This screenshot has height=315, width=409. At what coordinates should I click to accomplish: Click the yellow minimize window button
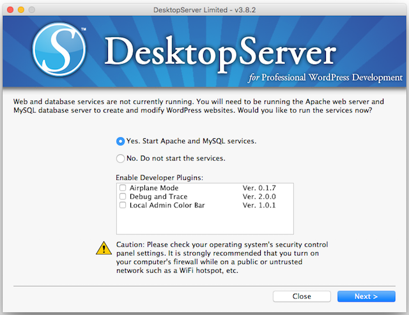click(22, 8)
